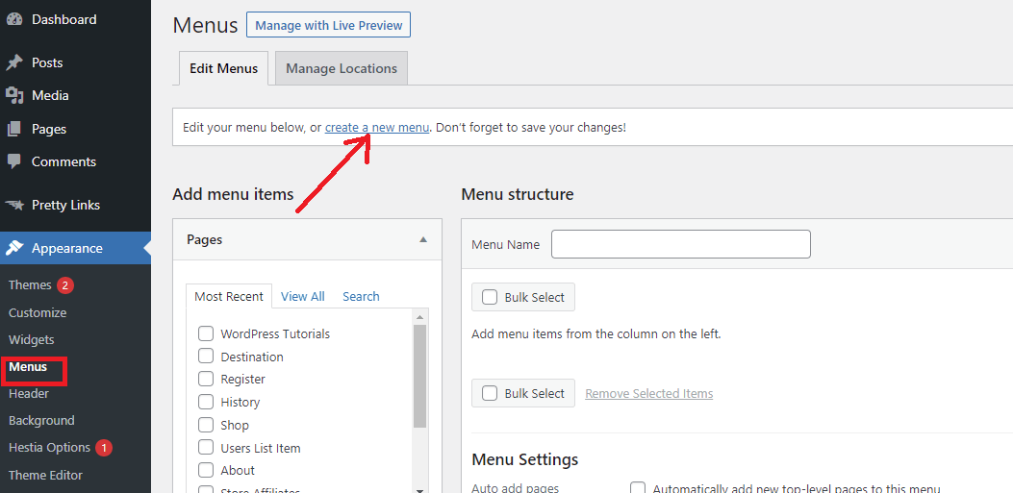Click the Posts pushpin icon

coord(14,62)
